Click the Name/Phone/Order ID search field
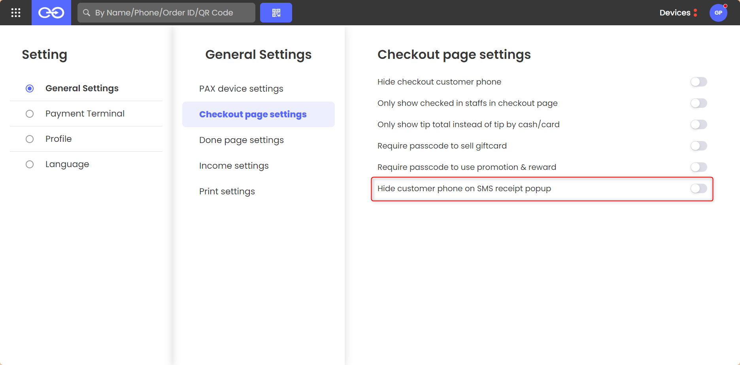This screenshot has height=365, width=740. pos(166,13)
